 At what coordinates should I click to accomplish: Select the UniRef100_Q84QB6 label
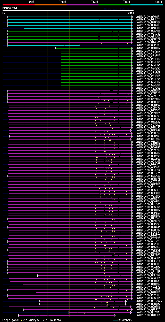click(x=148, y=258)
